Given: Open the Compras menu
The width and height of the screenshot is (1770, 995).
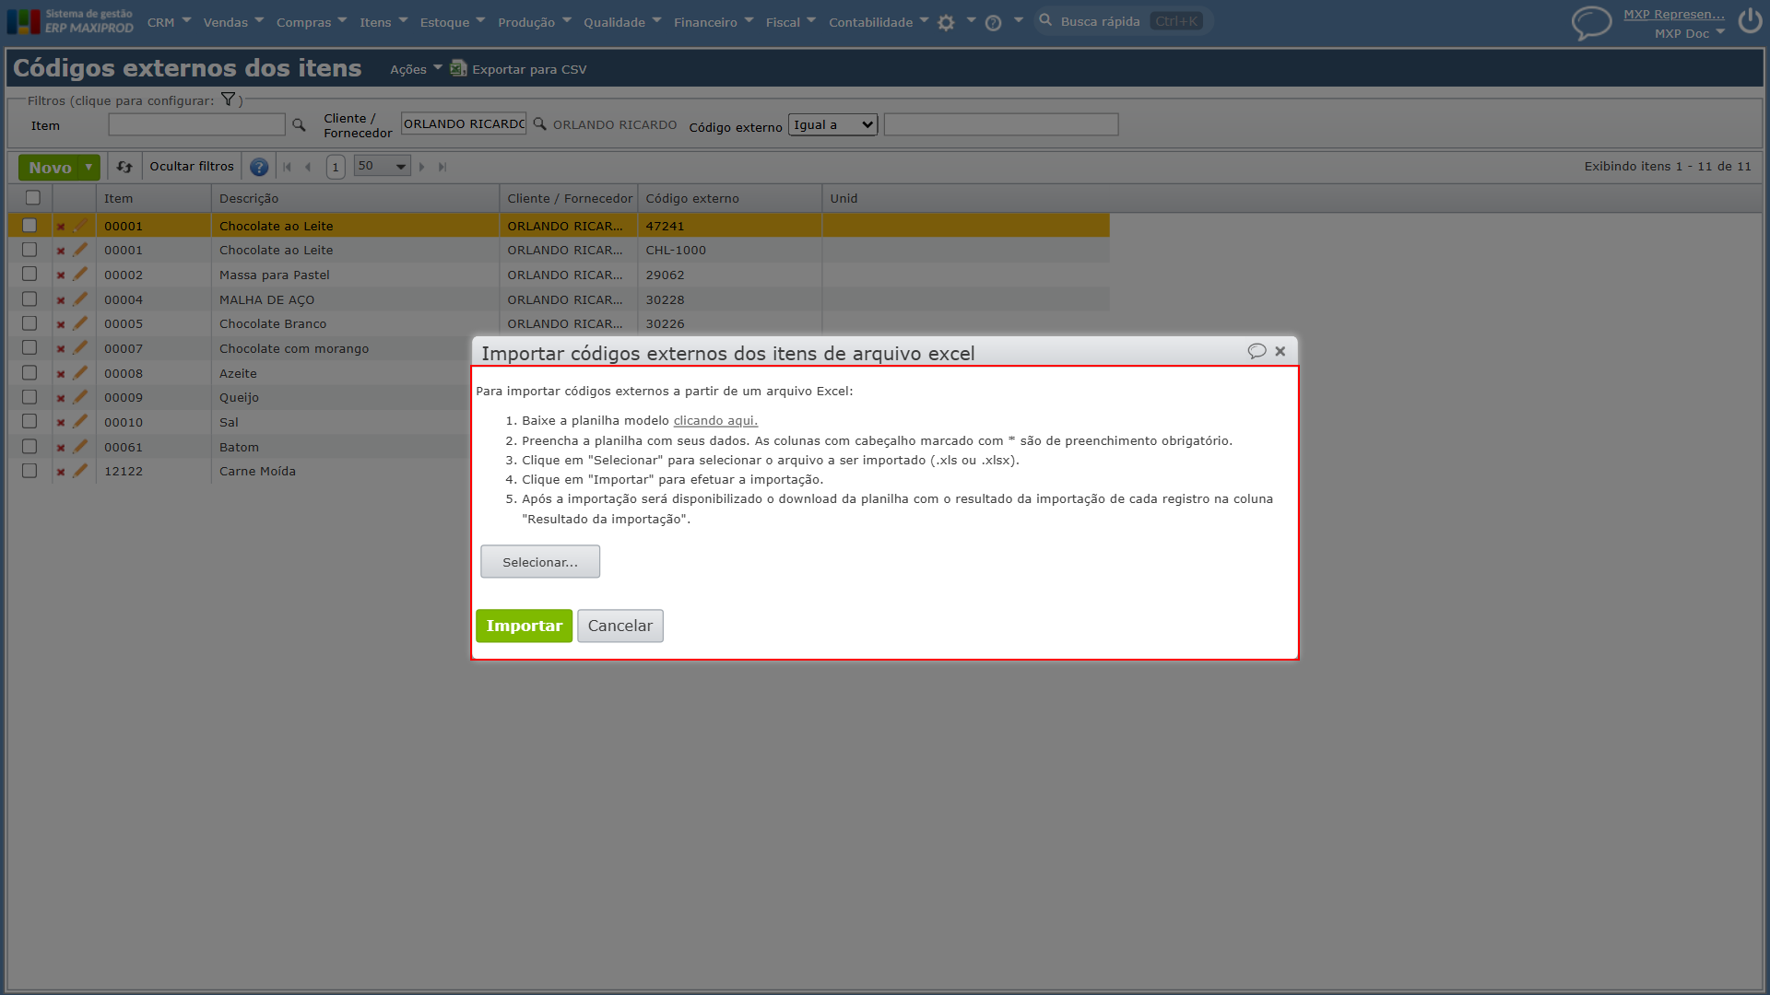Looking at the screenshot, I should (312, 22).
